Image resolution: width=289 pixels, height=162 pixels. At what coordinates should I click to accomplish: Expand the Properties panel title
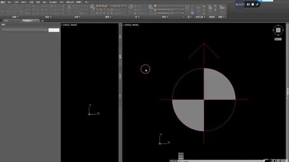[165, 17]
